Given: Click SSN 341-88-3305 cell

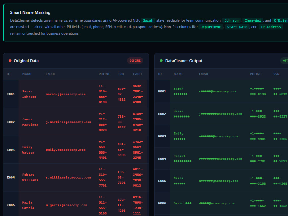Looking at the screenshot, I should pos(122,150).
